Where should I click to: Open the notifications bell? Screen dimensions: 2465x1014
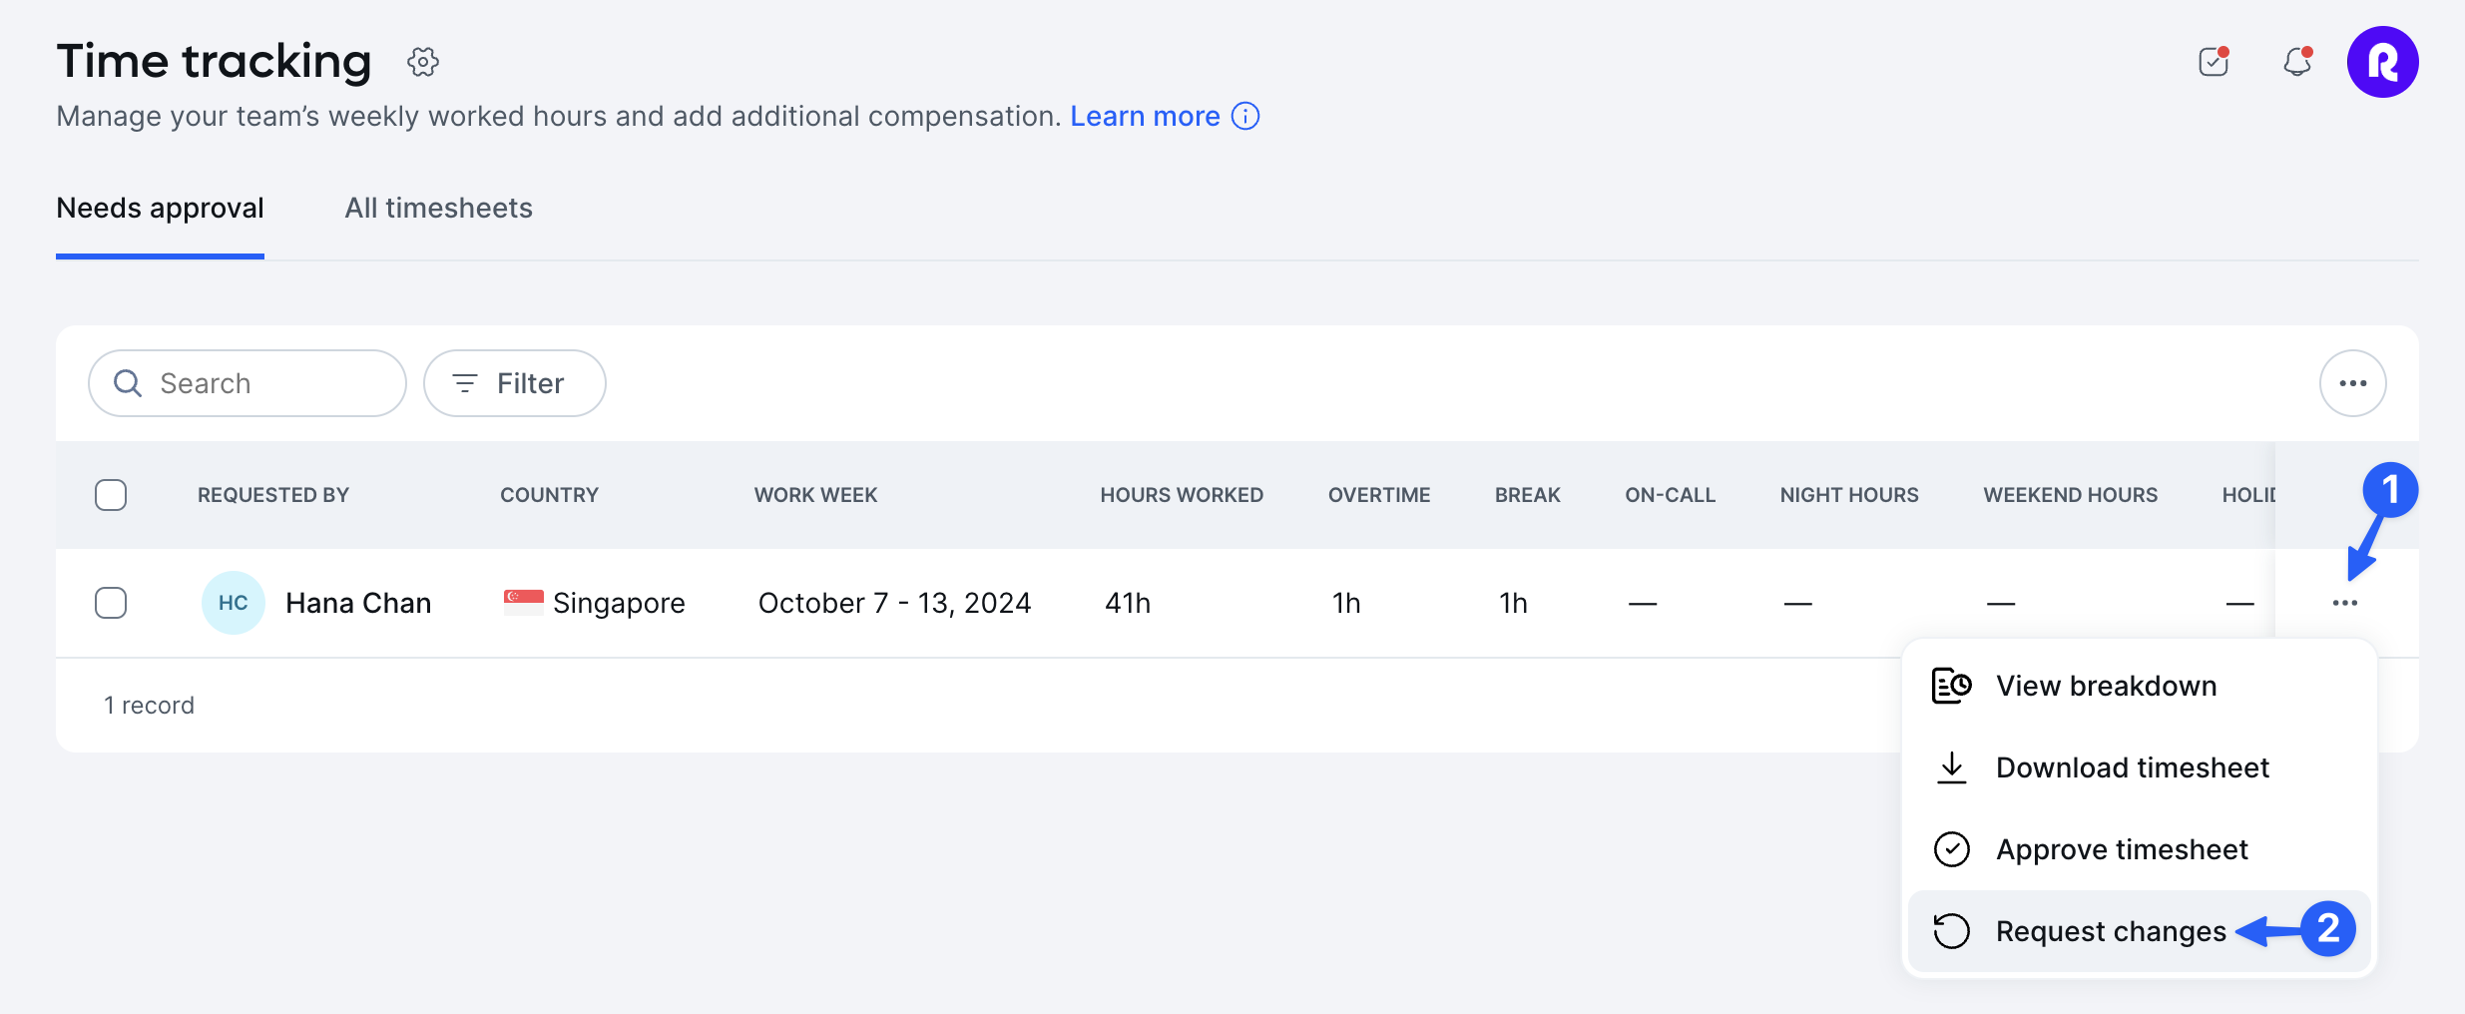pyautogui.click(x=2297, y=62)
